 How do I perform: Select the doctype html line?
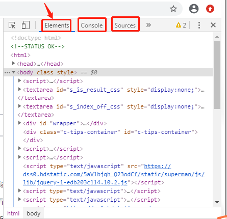click(36, 38)
